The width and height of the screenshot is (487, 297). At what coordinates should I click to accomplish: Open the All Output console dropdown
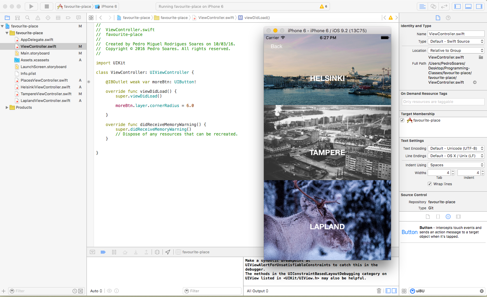tap(257, 291)
